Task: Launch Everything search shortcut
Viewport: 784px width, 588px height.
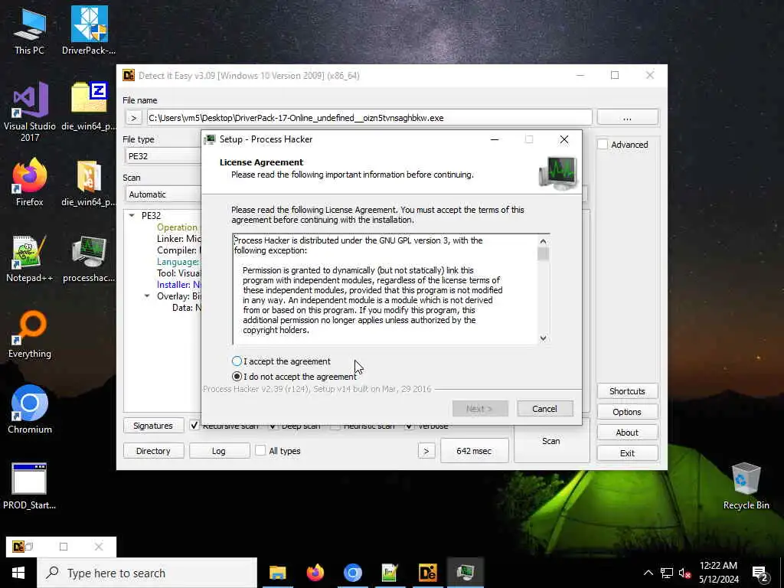Action: pos(30,335)
